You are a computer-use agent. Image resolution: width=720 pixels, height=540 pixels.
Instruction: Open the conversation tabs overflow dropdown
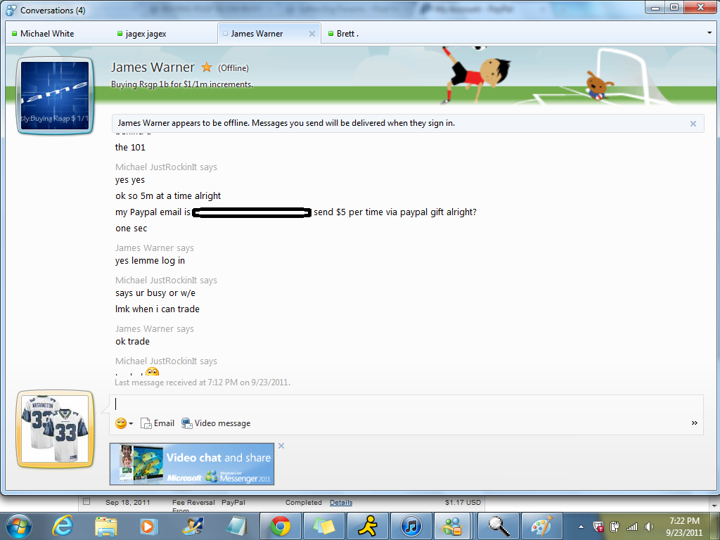click(709, 33)
